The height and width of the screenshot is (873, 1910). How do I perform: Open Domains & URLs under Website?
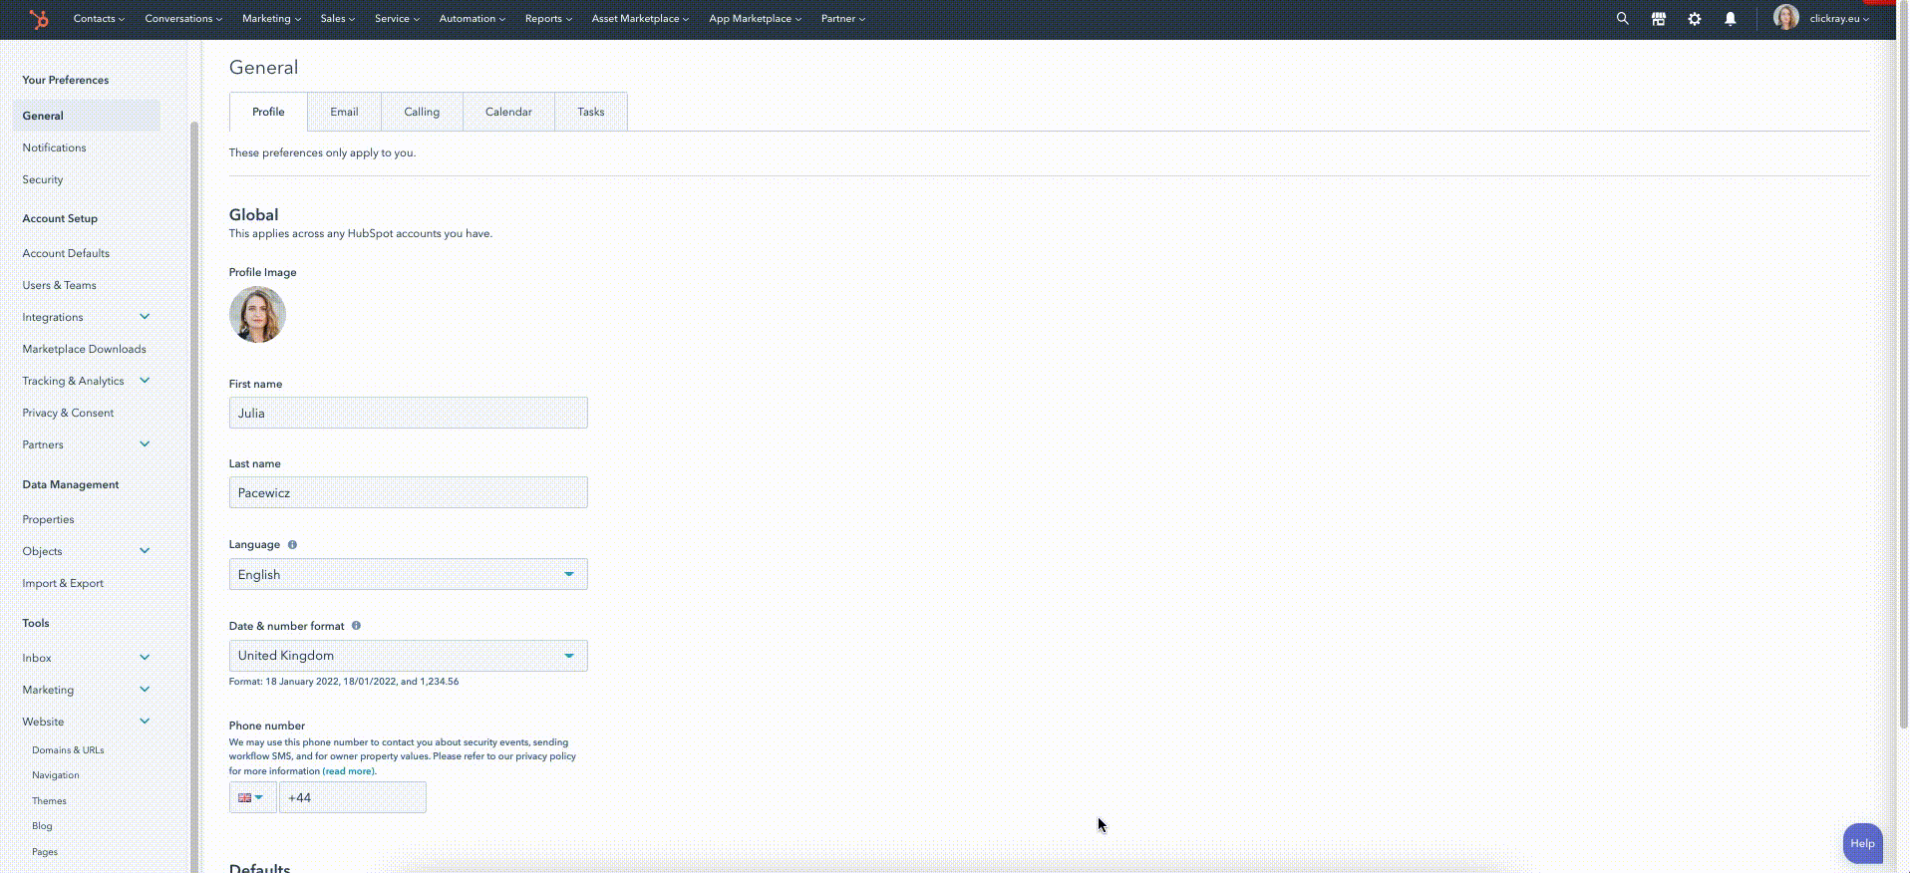tap(68, 750)
